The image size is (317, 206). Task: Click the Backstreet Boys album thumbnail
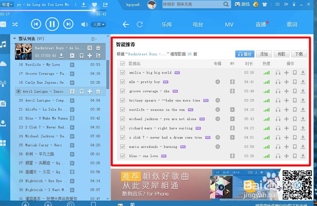[23, 52]
